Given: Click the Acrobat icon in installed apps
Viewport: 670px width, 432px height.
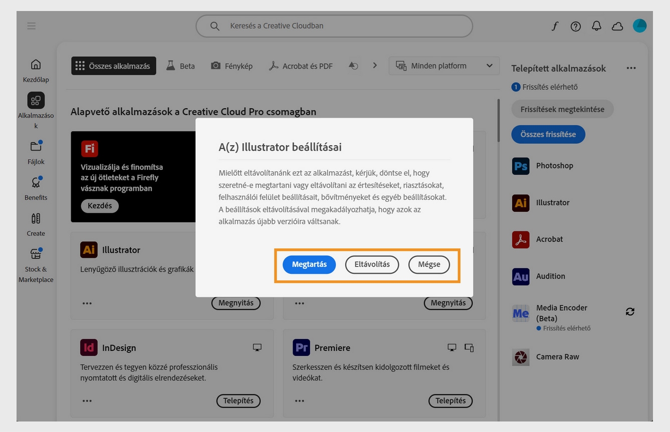Looking at the screenshot, I should click(x=521, y=239).
